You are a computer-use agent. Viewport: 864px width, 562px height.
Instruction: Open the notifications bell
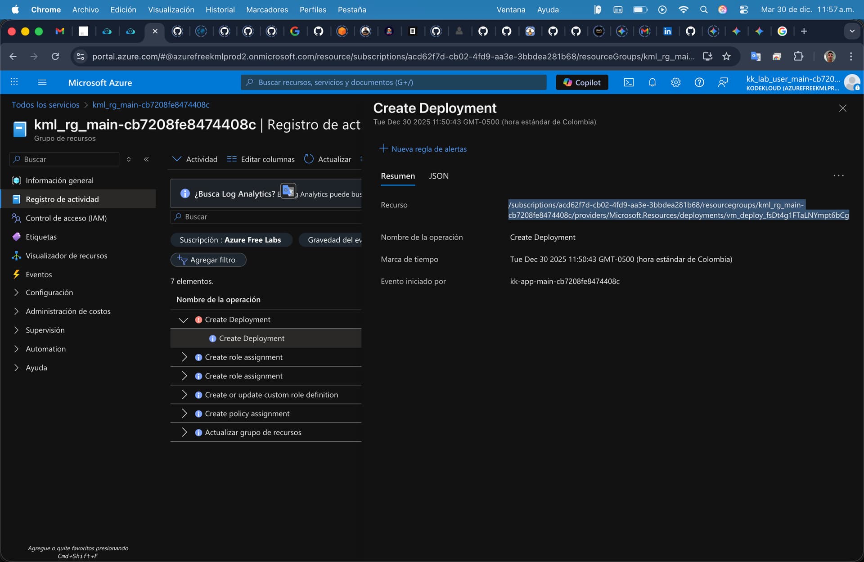coord(652,82)
